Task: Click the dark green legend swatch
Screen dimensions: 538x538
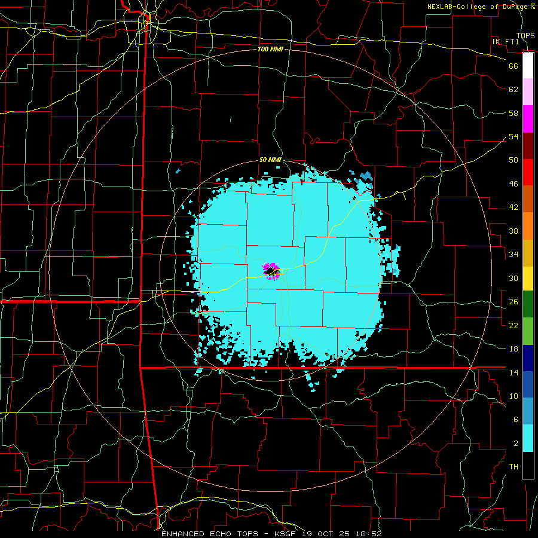Action: point(528,304)
